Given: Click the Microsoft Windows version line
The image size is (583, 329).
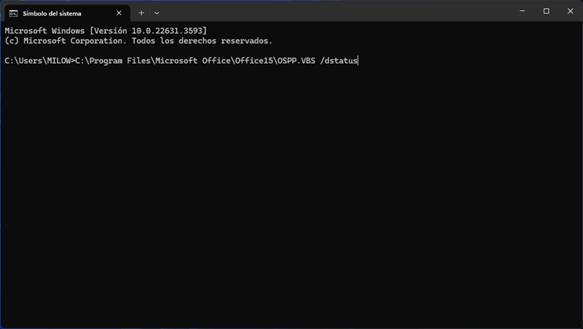Looking at the screenshot, I should (105, 31).
